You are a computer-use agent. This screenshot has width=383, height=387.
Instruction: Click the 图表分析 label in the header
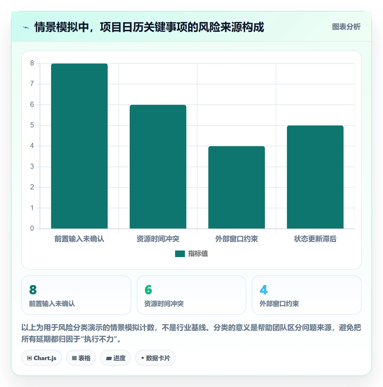point(346,27)
